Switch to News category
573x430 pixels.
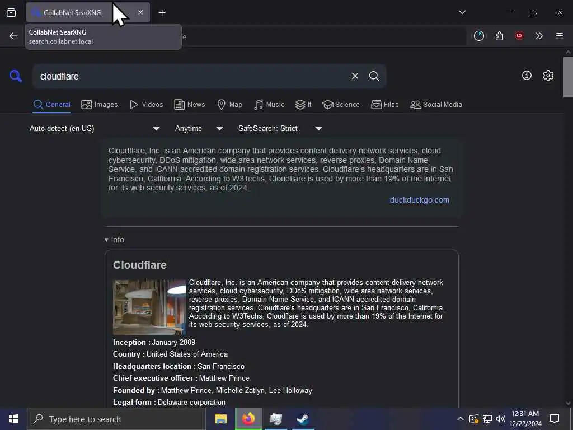click(190, 105)
